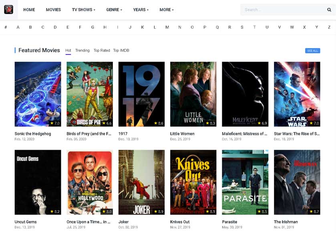Open the Star Wars poster thumbnail
This screenshot has width=336, height=233.
(x=297, y=94)
